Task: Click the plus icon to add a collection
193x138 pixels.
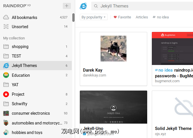Action: coord(67,6)
